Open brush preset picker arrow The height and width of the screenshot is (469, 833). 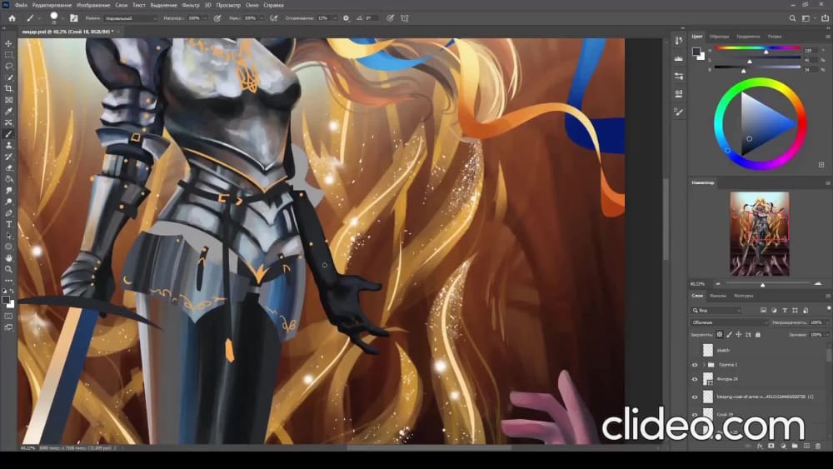62,18
